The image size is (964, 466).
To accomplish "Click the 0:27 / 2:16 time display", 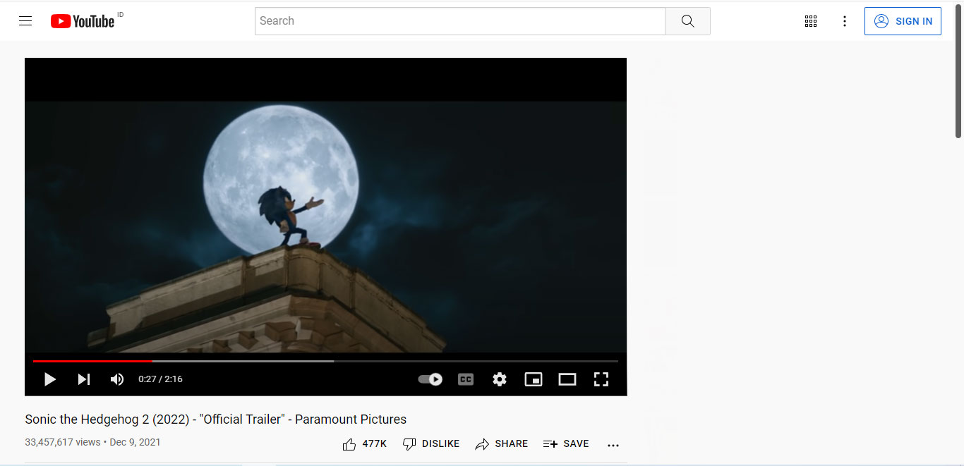I will (x=160, y=379).
